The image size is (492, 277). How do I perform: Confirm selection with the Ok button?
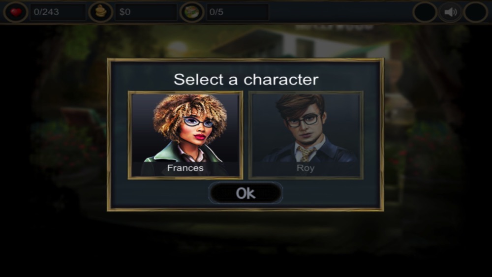coord(246,193)
